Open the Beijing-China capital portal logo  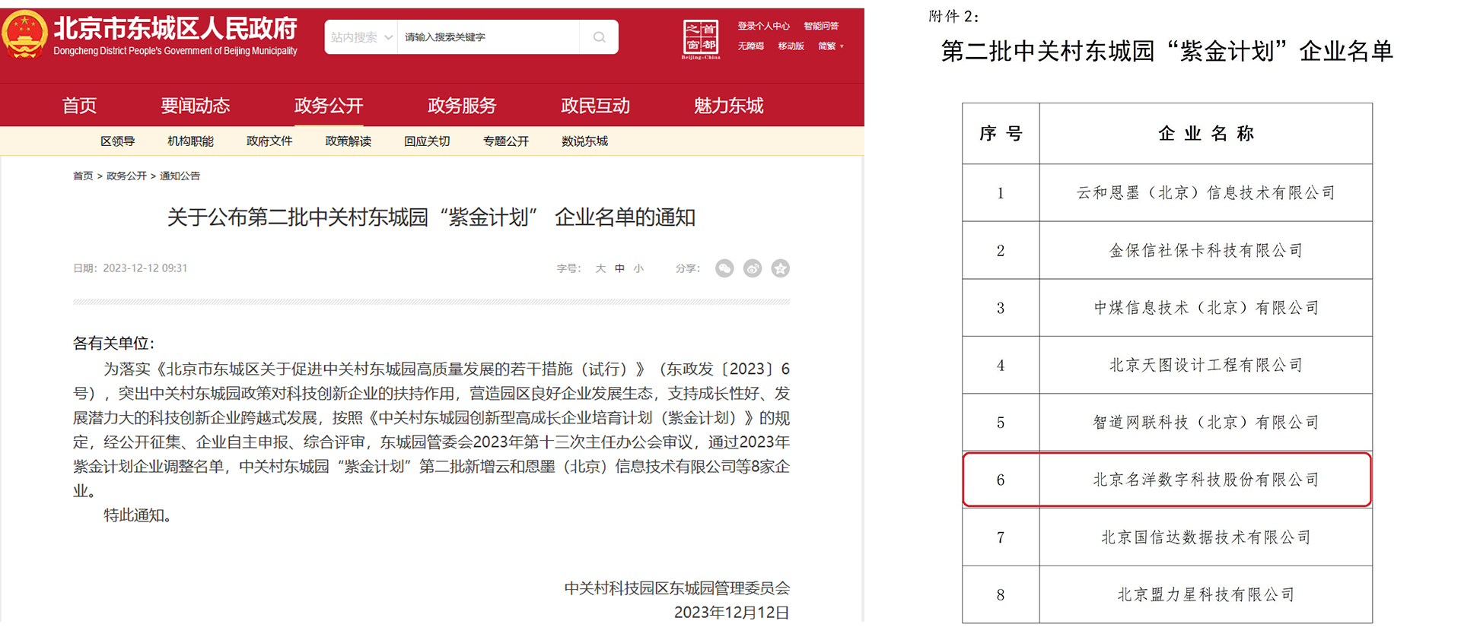(700, 40)
